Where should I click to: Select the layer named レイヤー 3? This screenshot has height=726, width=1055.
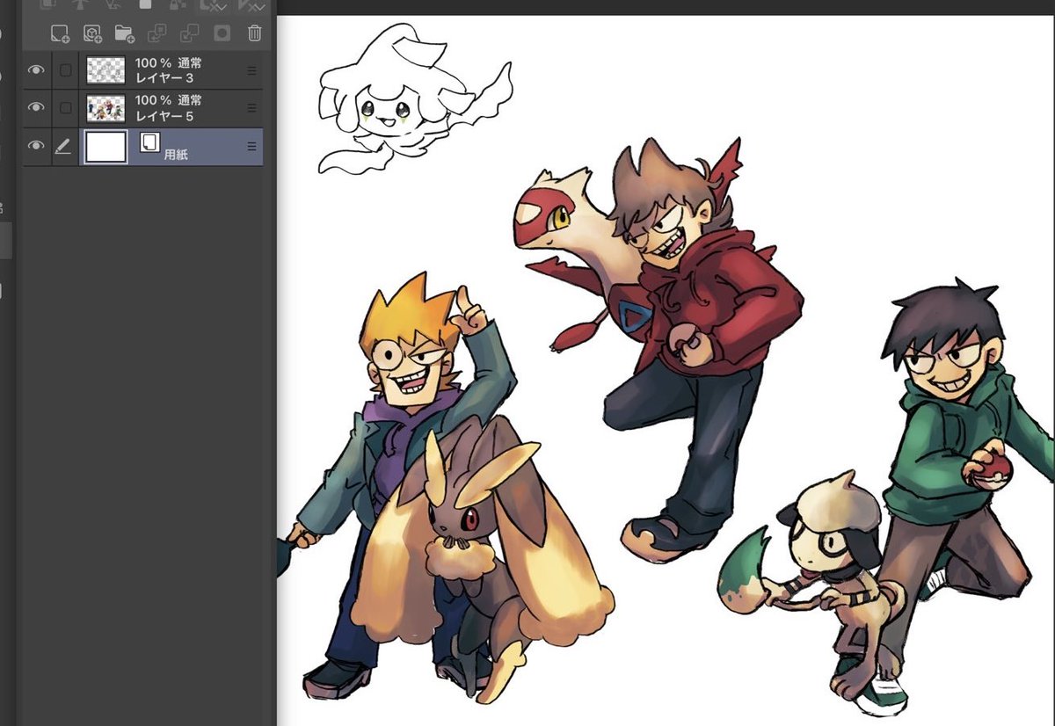(164, 78)
